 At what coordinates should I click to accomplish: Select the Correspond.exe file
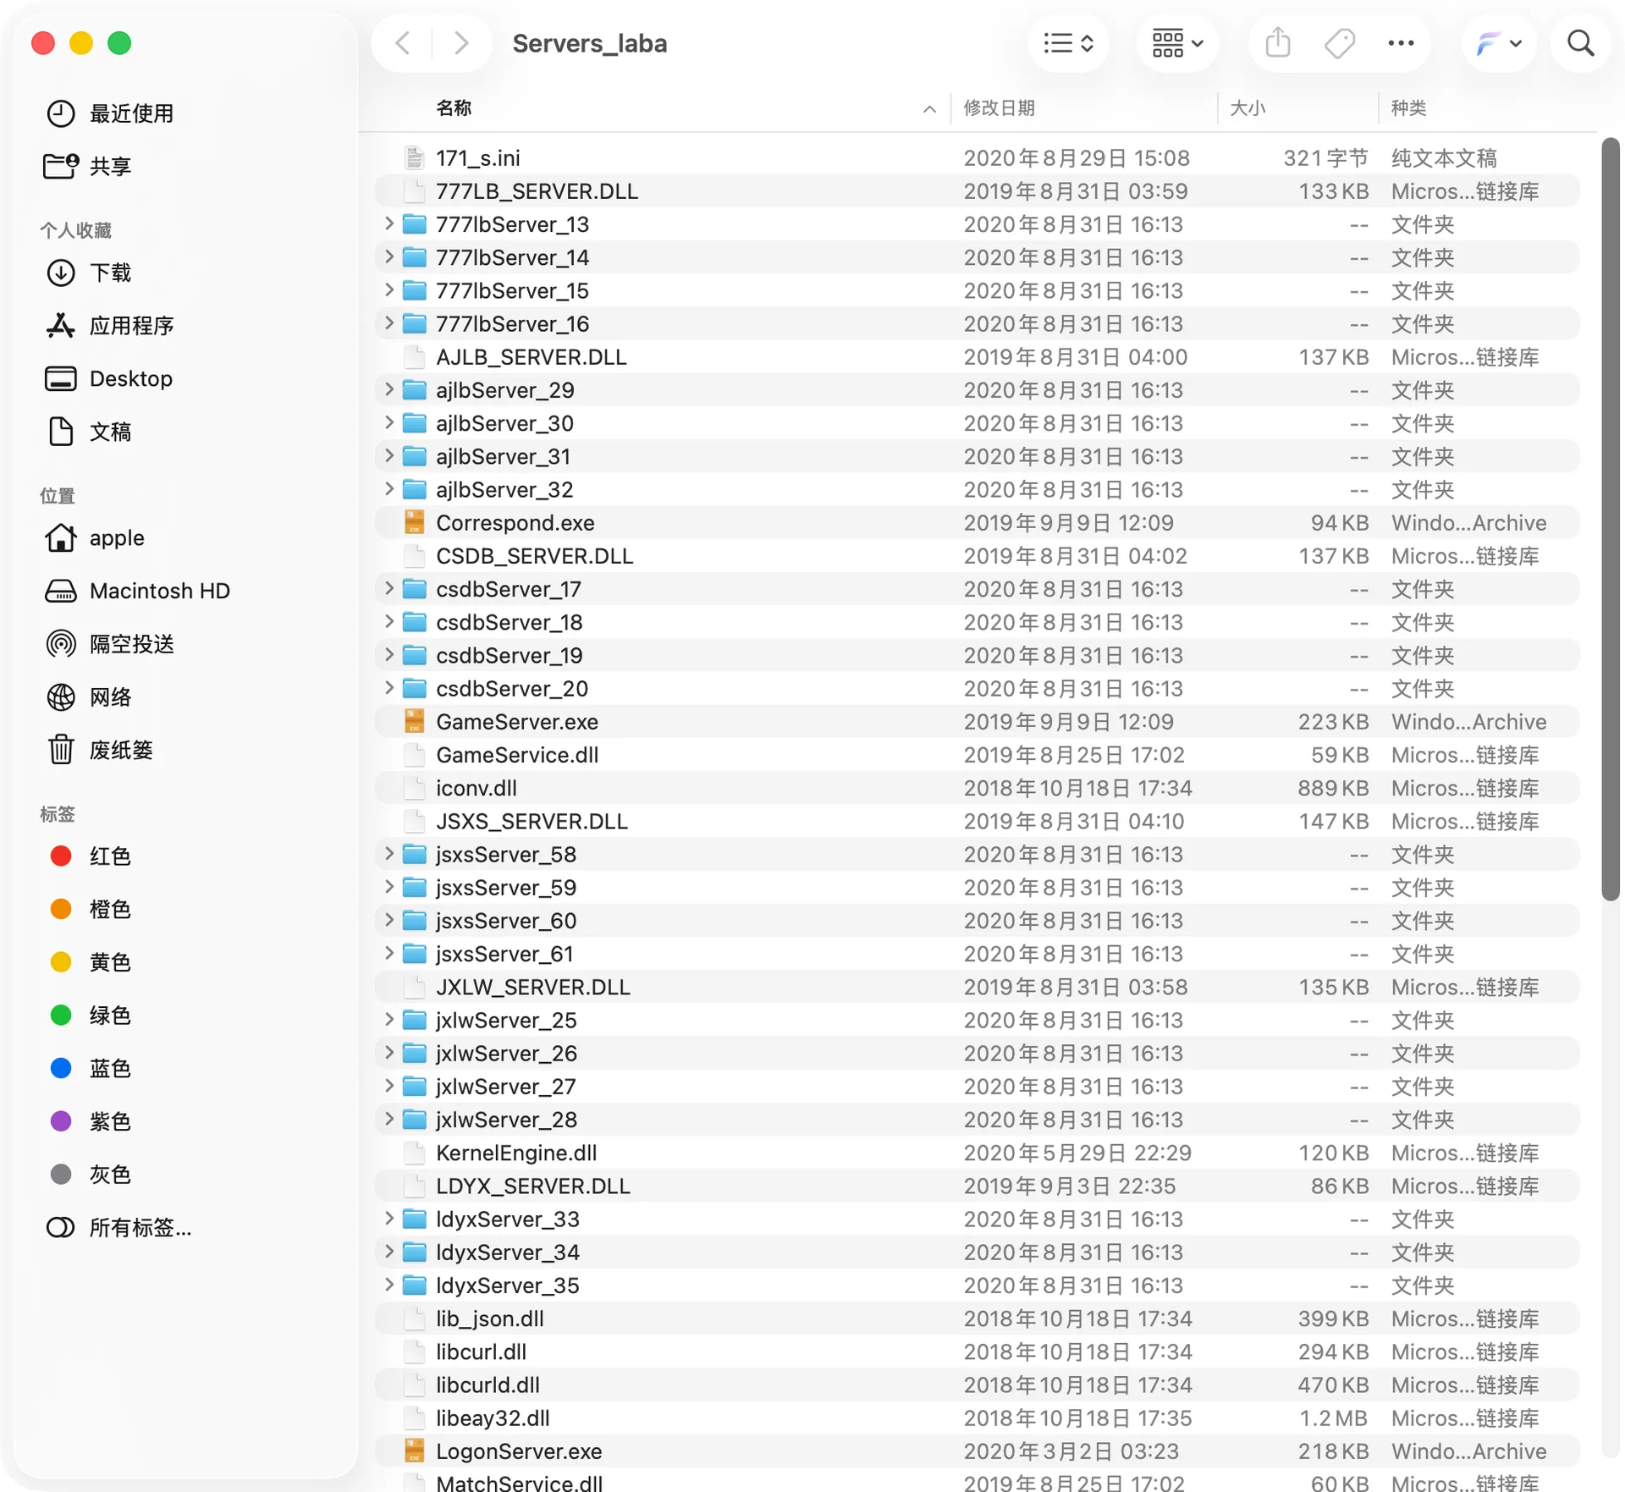[x=977, y=523]
